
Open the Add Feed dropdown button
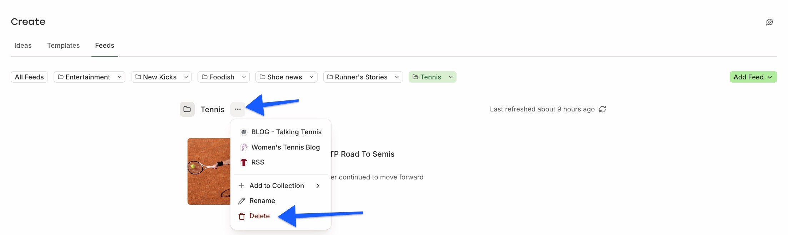coord(753,77)
